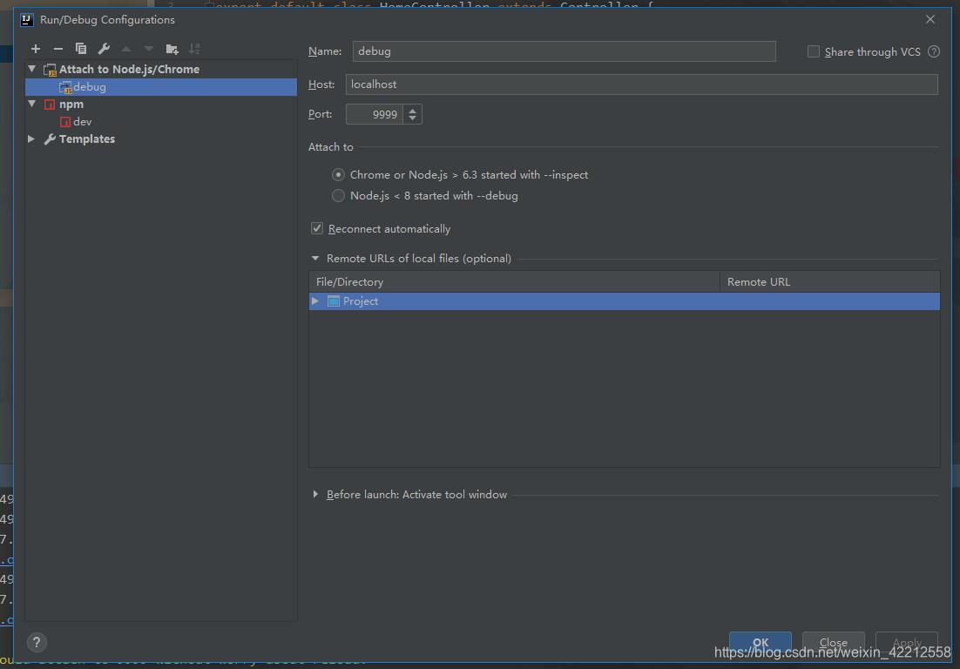Select the debug configuration
Viewport: 960px width, 669px height.
click(161, 87)
